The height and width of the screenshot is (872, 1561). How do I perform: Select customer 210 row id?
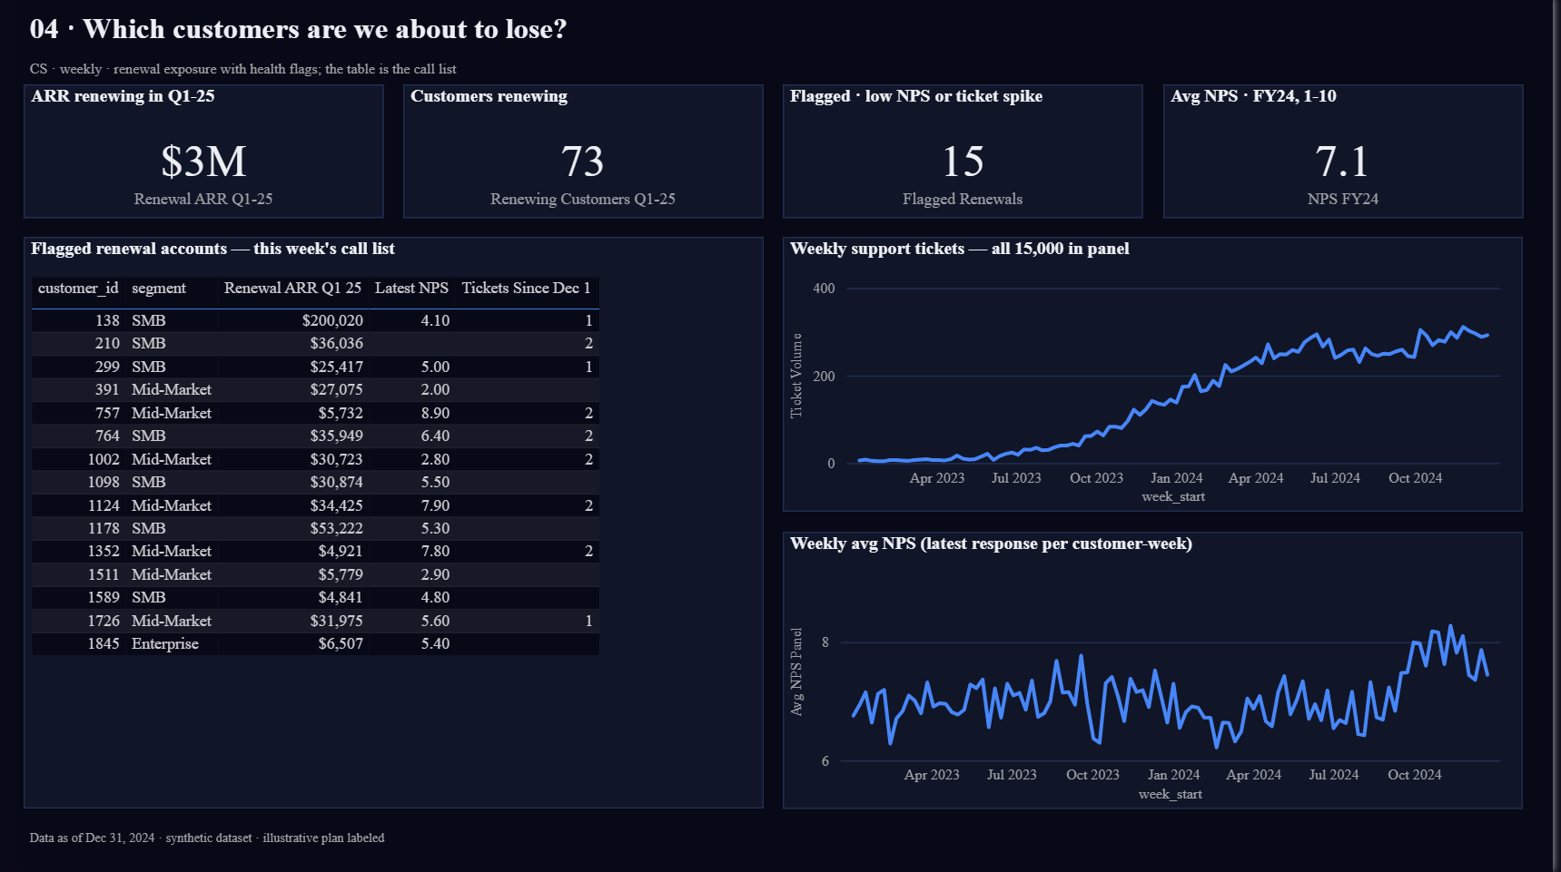pyautogui.click(x=107, y=343)
